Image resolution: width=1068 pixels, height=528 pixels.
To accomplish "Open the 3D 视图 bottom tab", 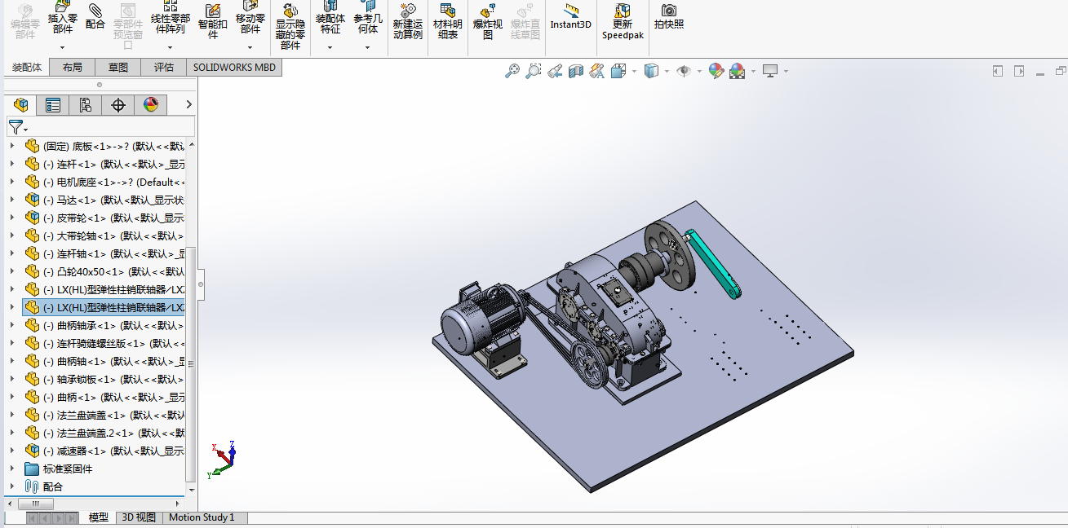I will point(139,517).
